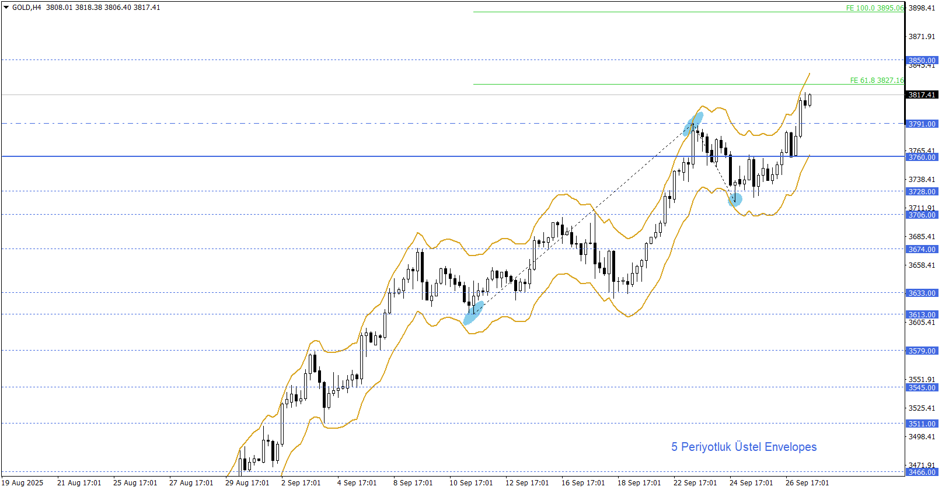Select the 3791.00 price level label
The image size is (942, 490).
pos(922,124)
